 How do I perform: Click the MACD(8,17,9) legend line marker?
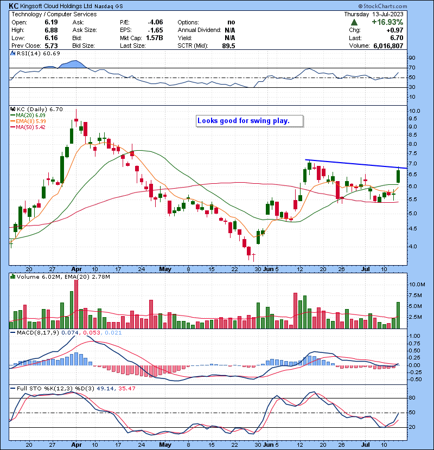(12, 332)
